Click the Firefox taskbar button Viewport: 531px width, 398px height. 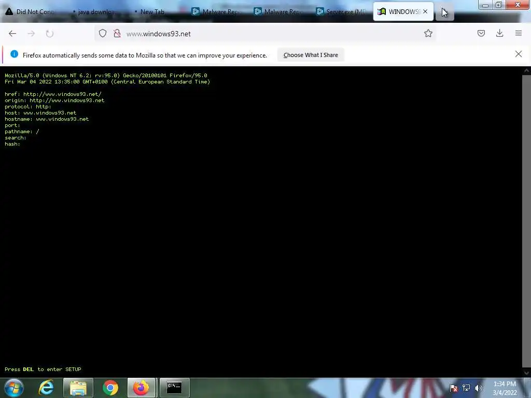pyautogui.click(x=141, y=388)
